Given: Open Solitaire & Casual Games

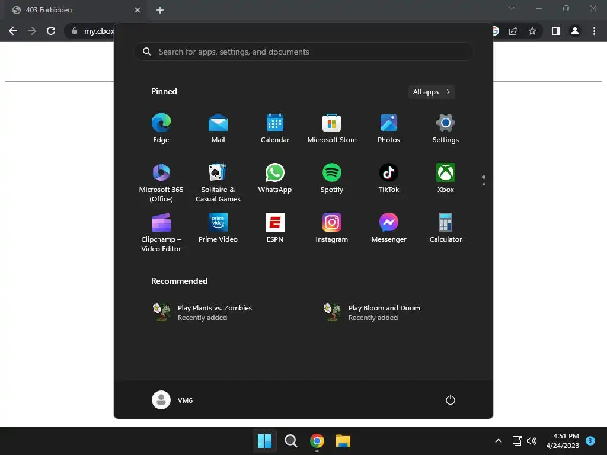Looking at the screenshot, I should 218,182.
